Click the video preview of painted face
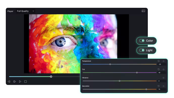The height and width of the screenshot is (98, 174). click(73, 44)
